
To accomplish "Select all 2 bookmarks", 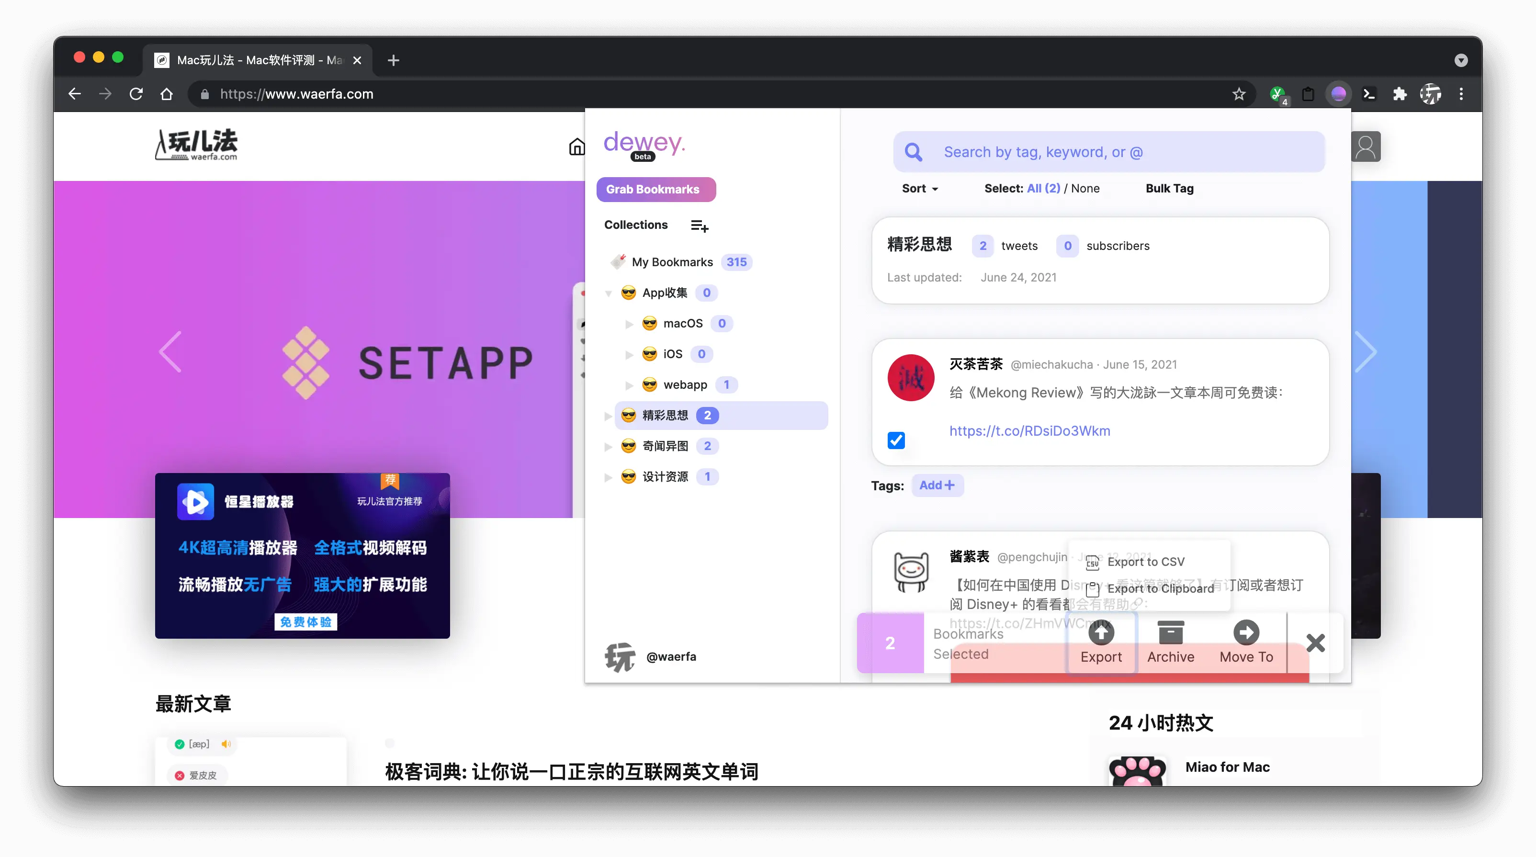I will [x=1043, y=189].
